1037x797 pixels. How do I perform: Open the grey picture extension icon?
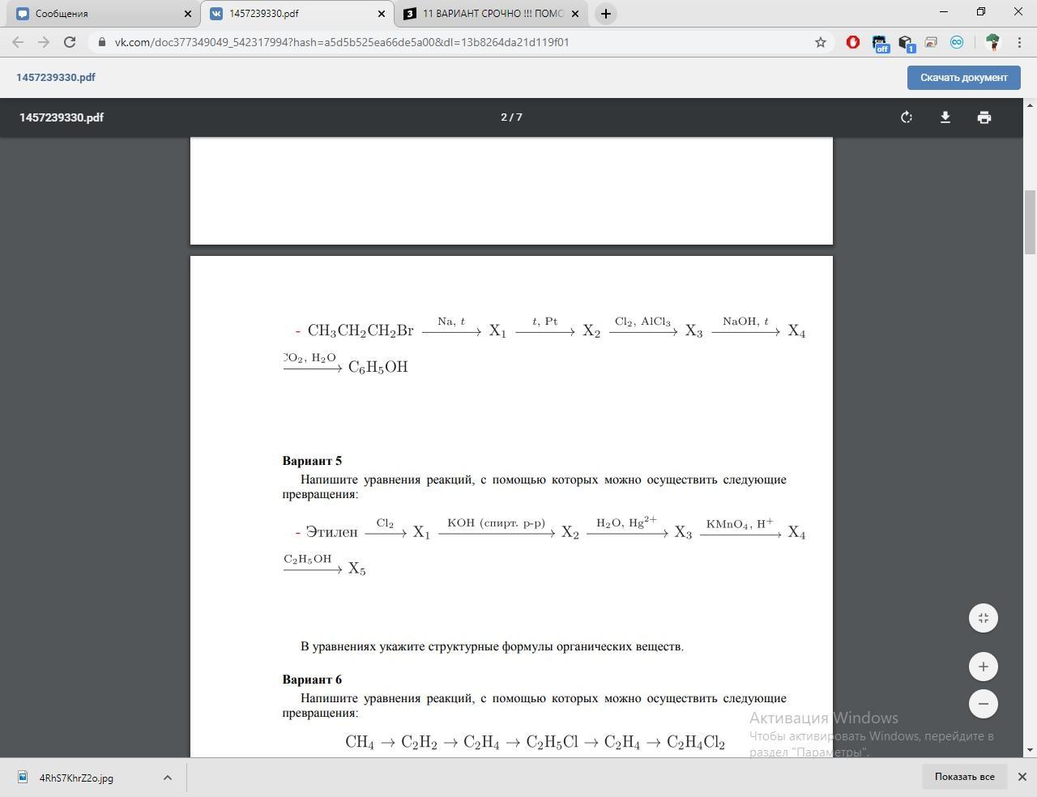click(931, 42)
